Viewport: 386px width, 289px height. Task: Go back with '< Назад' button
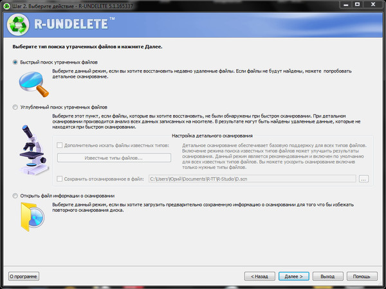[x=259, y=276]
